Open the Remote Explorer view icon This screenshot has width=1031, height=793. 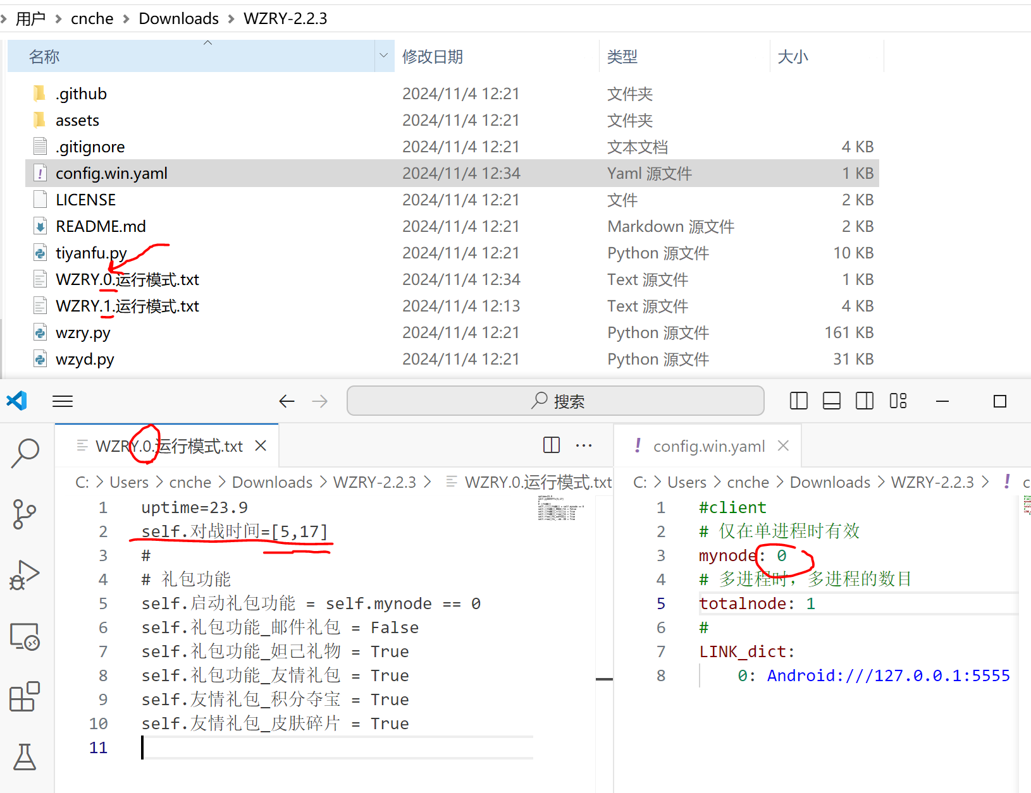(25, 636)
